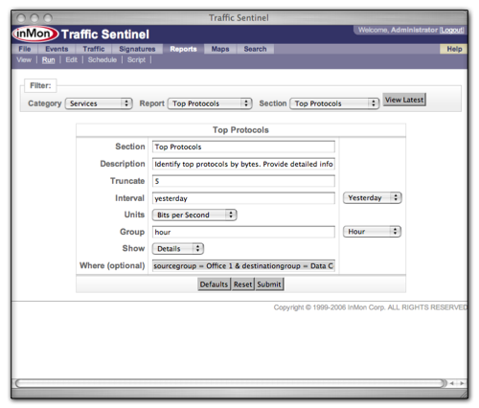
Task: Select the Run submenu item
Action: coord(48,59)
